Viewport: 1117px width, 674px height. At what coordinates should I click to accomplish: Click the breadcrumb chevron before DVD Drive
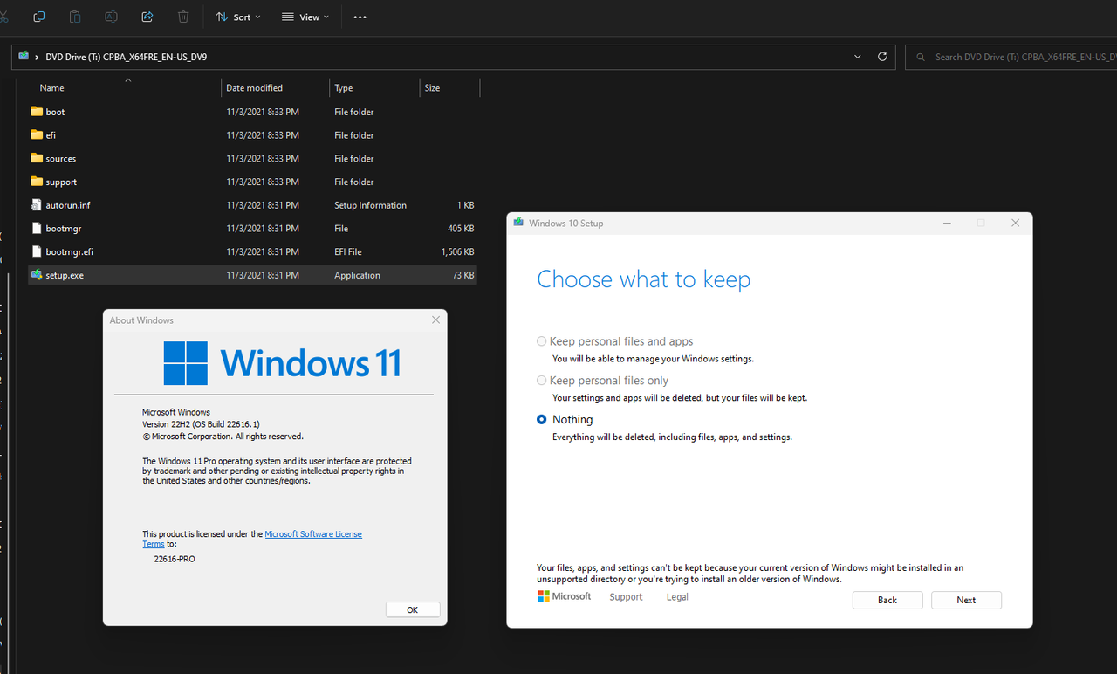point(38,57)
